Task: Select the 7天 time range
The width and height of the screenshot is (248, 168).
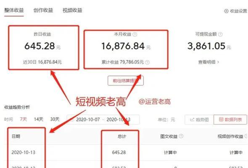Action: point(24,119)
